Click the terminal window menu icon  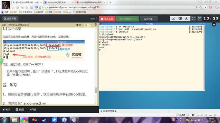pos(100,24)
